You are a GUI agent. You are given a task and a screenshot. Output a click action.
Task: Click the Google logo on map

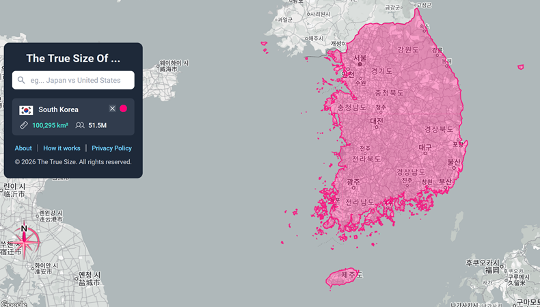click(14, 304)
